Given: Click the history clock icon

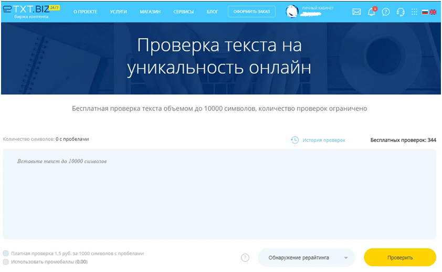Looking at the screenshot, I should (x=294, y=140).
